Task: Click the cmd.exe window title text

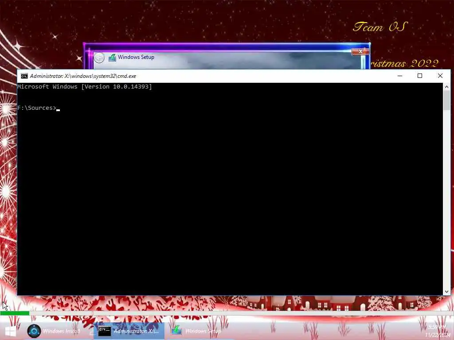Action: [x=83, y=76]
